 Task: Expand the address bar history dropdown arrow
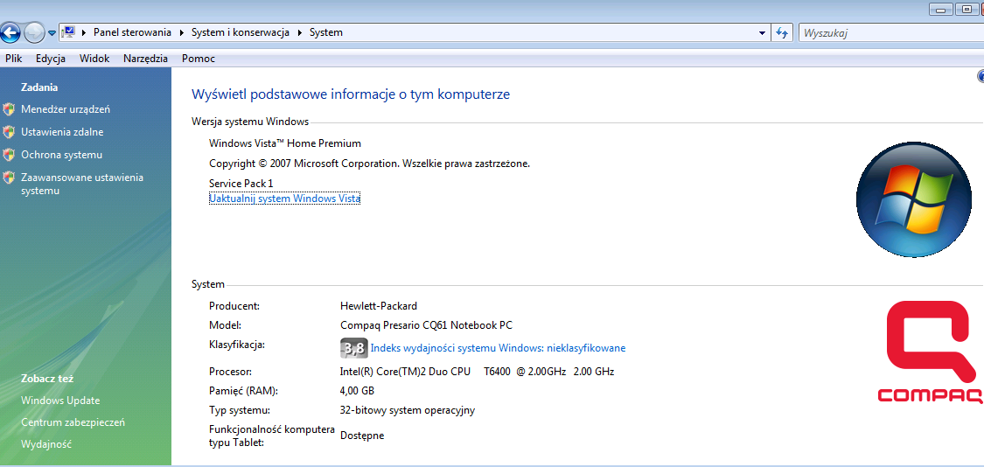[x=762, y=32]
